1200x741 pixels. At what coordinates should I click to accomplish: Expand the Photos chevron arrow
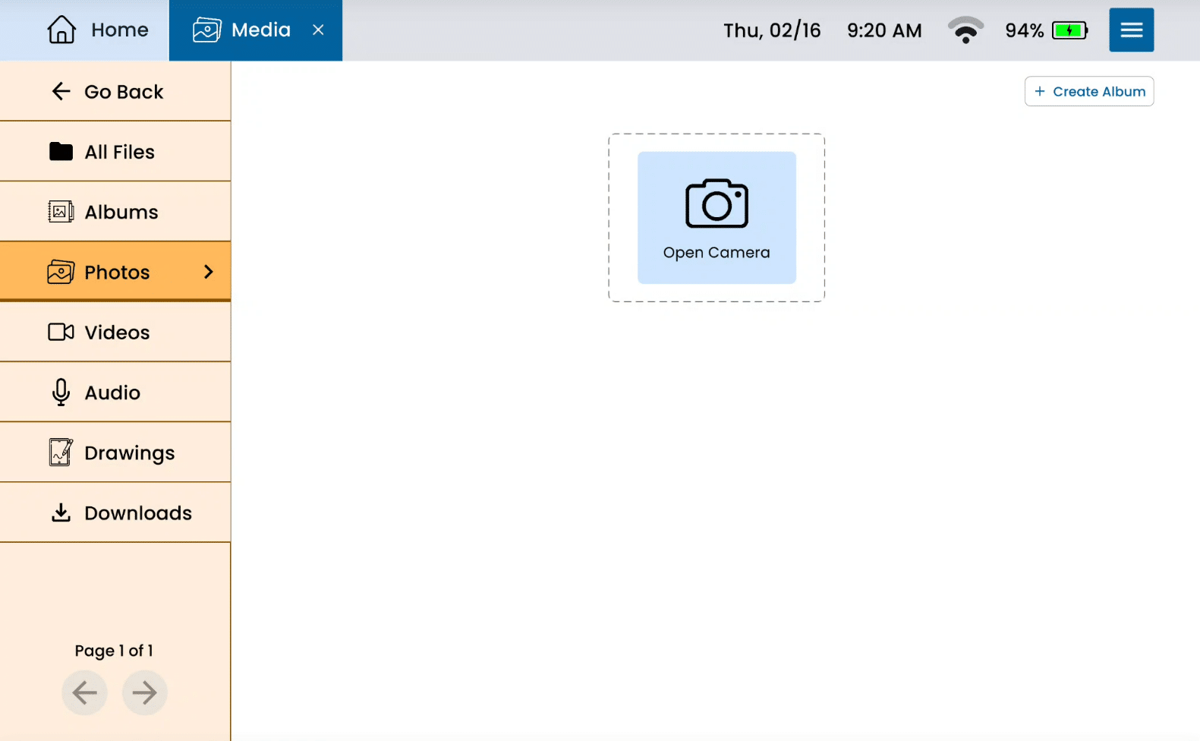click(x=209, y=272)
